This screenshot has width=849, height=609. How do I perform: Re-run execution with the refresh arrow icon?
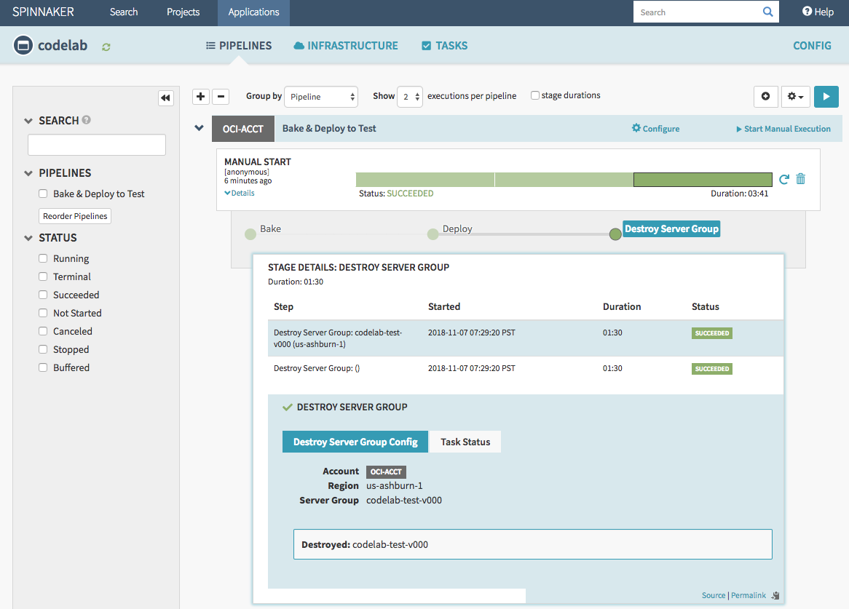(783, 179)
